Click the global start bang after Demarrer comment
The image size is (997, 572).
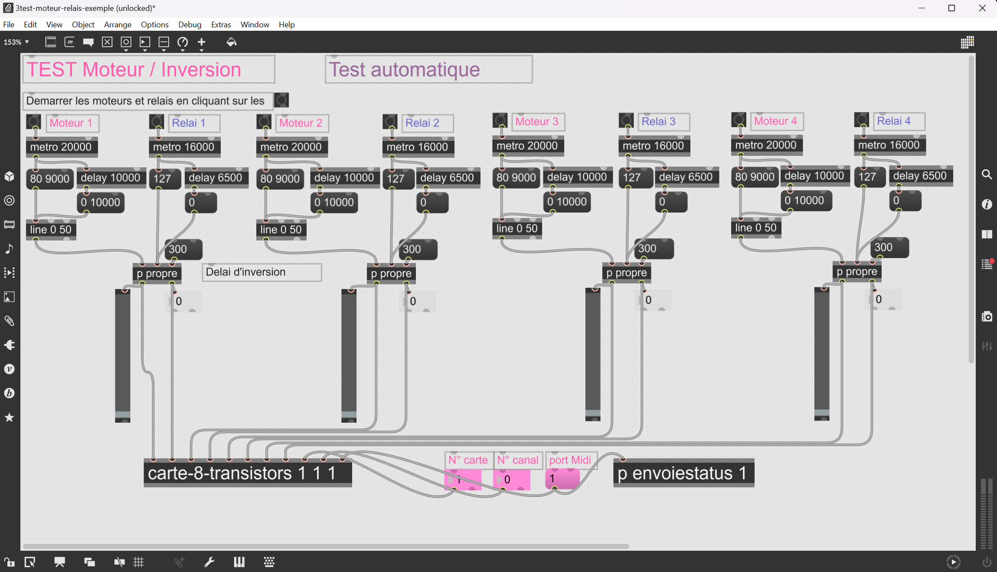coord(281,100)
